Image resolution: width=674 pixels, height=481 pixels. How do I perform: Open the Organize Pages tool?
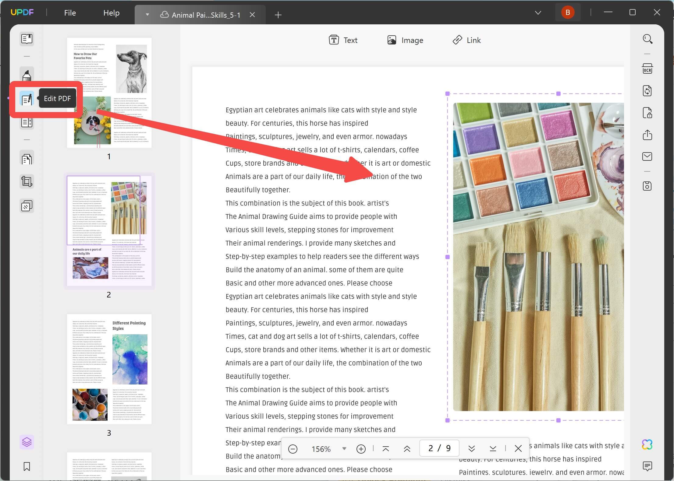coord(27,158)
